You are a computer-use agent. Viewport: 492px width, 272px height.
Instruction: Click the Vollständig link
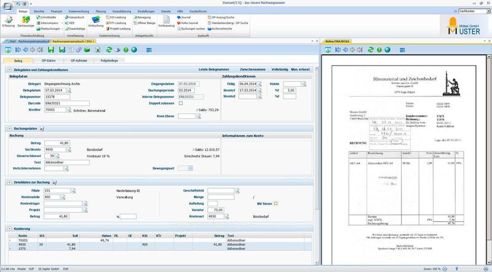coord(280,69)
